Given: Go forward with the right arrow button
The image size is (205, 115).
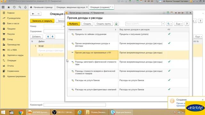Looking at the screenshot, I should tap(38, 14).
